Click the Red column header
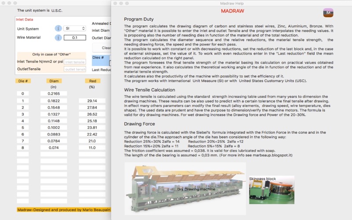352x220 pixels. 92,81
